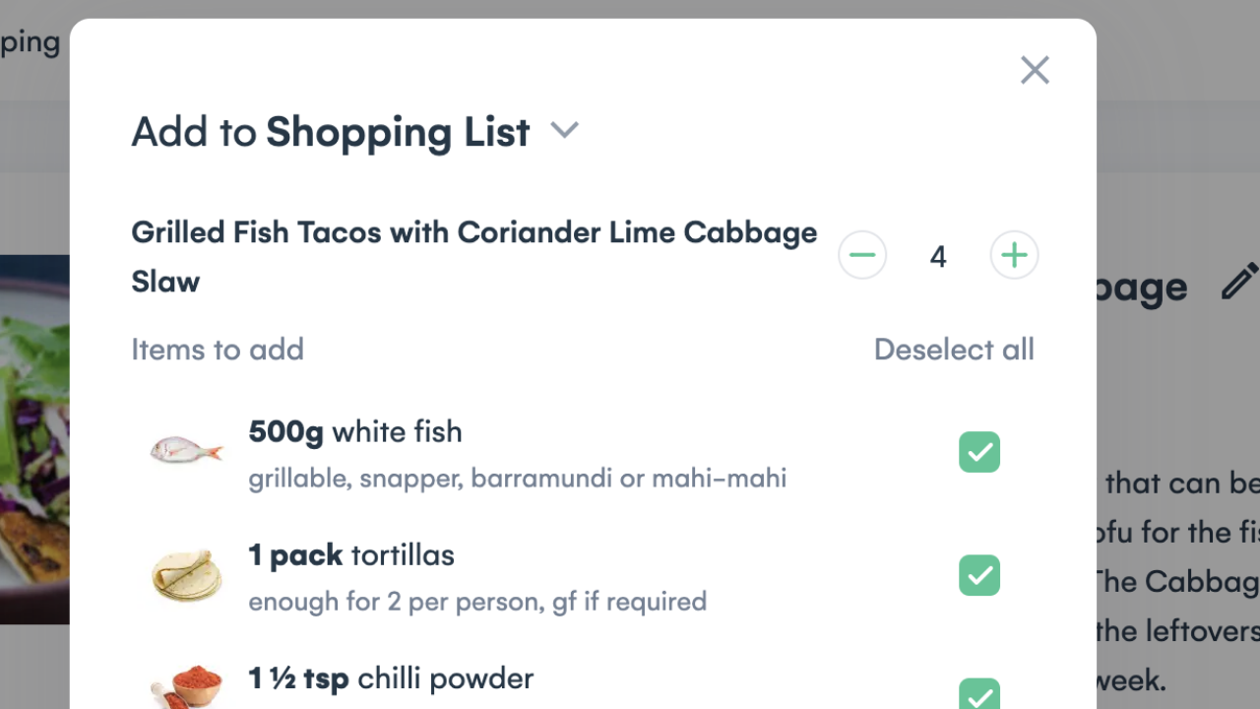Toggle the chilli powder checkbox
The height and width of the screenshot is (709, 1260).
pos(979,693)
